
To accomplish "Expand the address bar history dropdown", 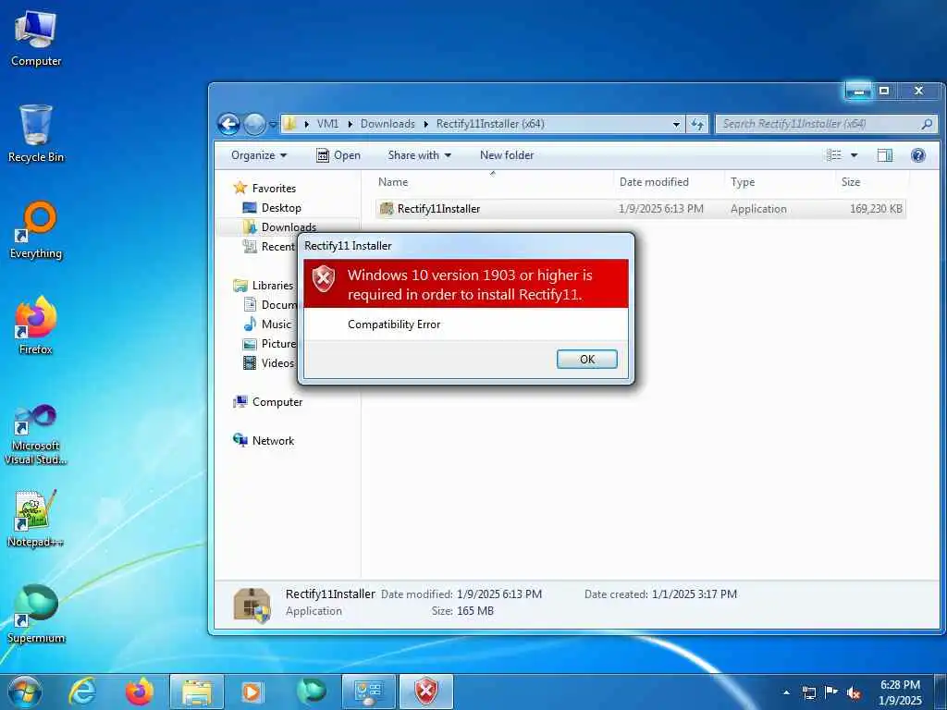I will click(676, 125).
